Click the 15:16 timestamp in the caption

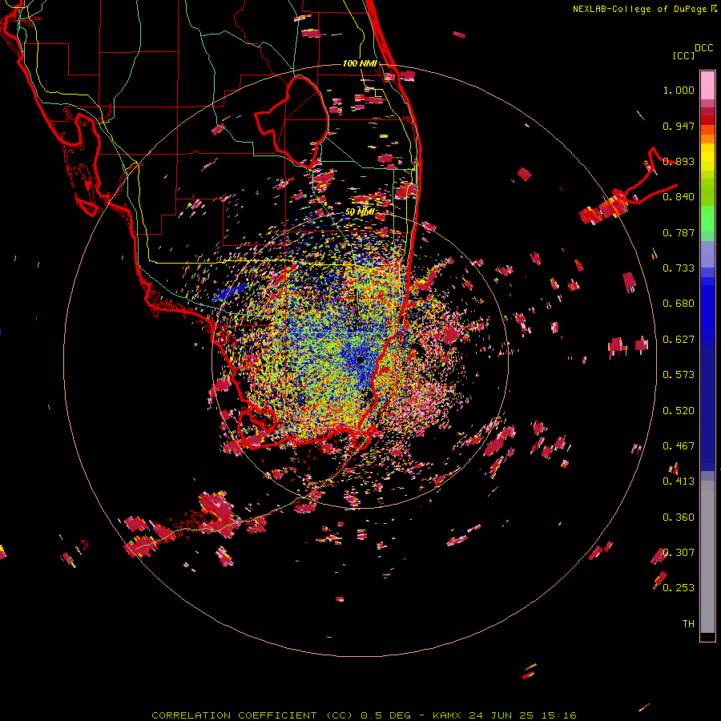pos(559,715)
